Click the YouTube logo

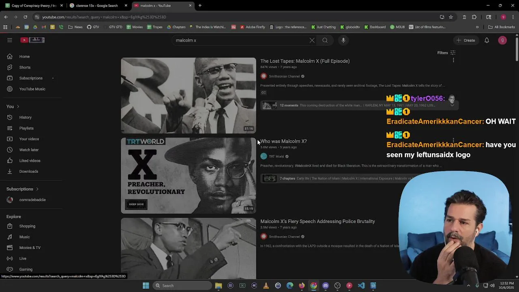[32, 40]
